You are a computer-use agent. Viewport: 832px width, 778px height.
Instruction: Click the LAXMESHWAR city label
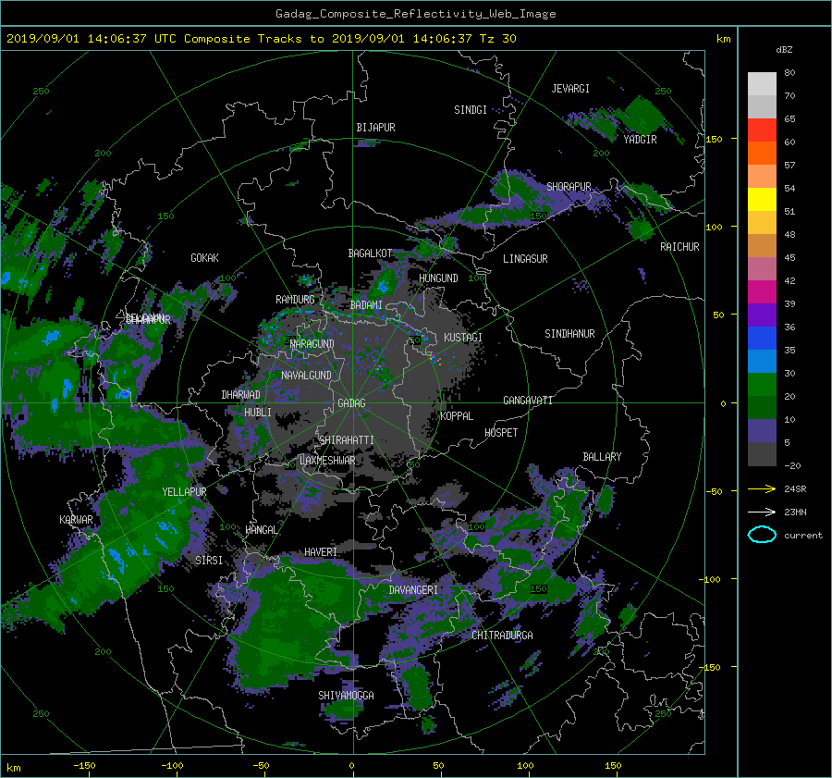[x=327, y=461]
